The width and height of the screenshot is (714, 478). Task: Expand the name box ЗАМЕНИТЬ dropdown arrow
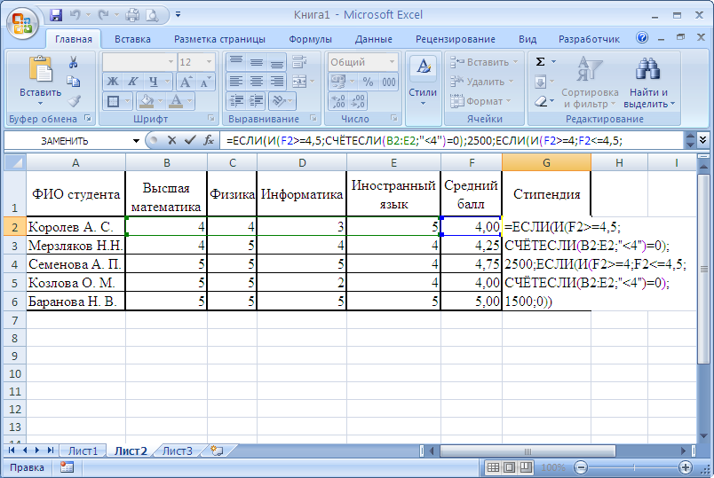[136, 141]
